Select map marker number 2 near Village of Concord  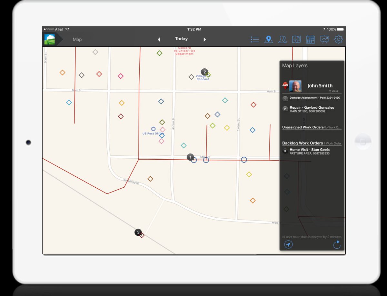204,72
